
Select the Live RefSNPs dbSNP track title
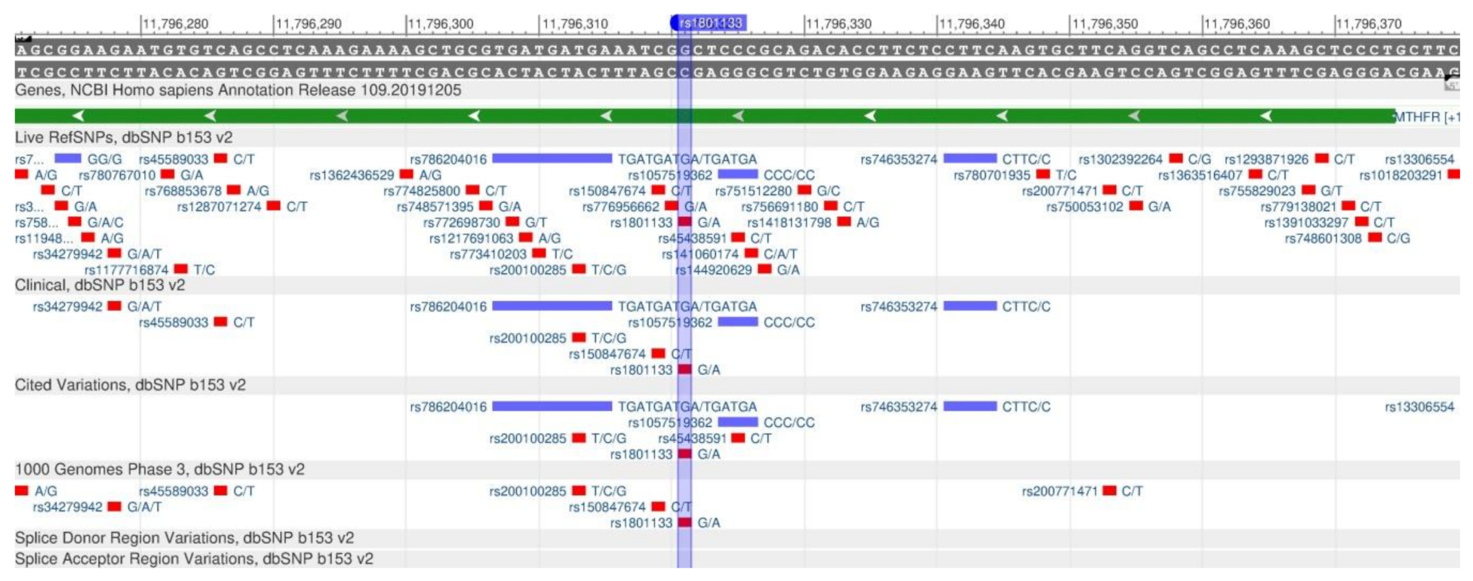tap(124, 138)
